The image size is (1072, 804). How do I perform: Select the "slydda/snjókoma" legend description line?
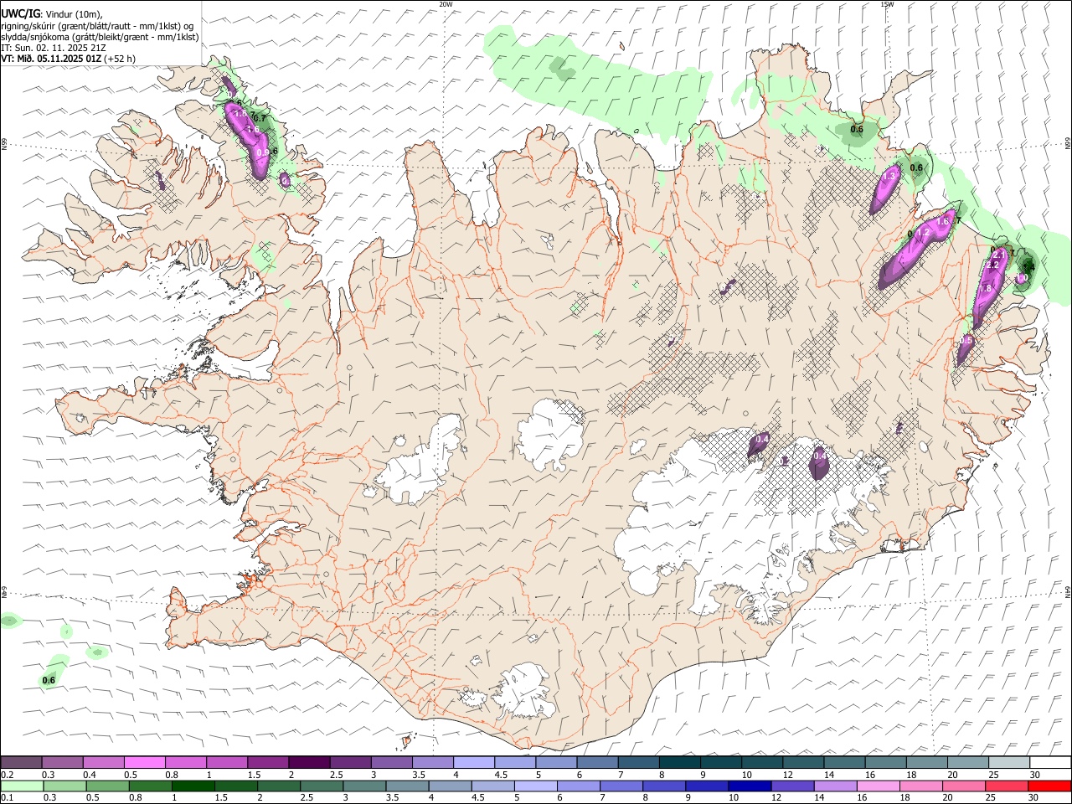click(x=100, y=37)
